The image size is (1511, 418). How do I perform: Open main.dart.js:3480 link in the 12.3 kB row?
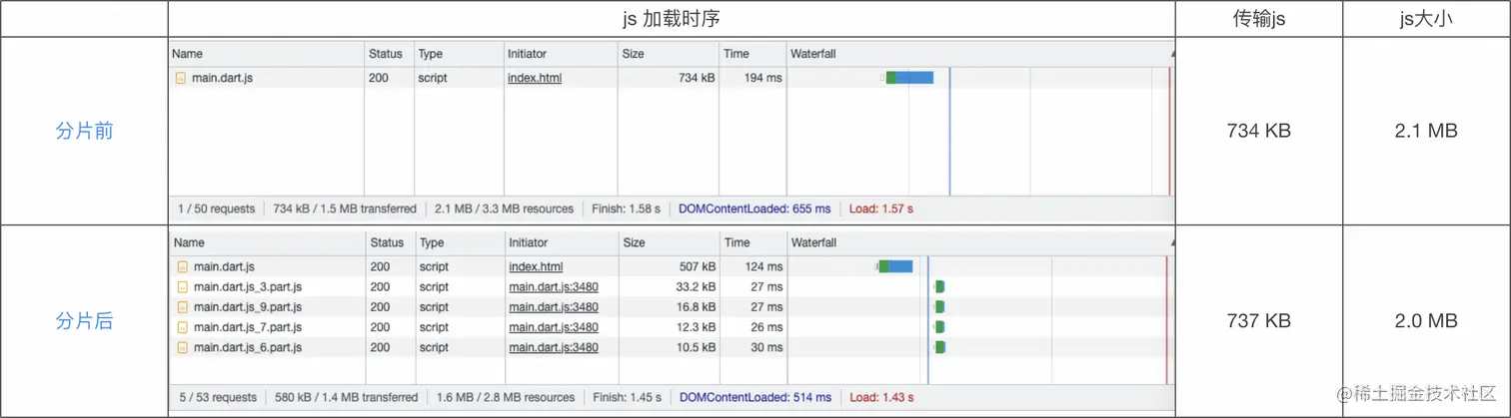click(554, 327)
